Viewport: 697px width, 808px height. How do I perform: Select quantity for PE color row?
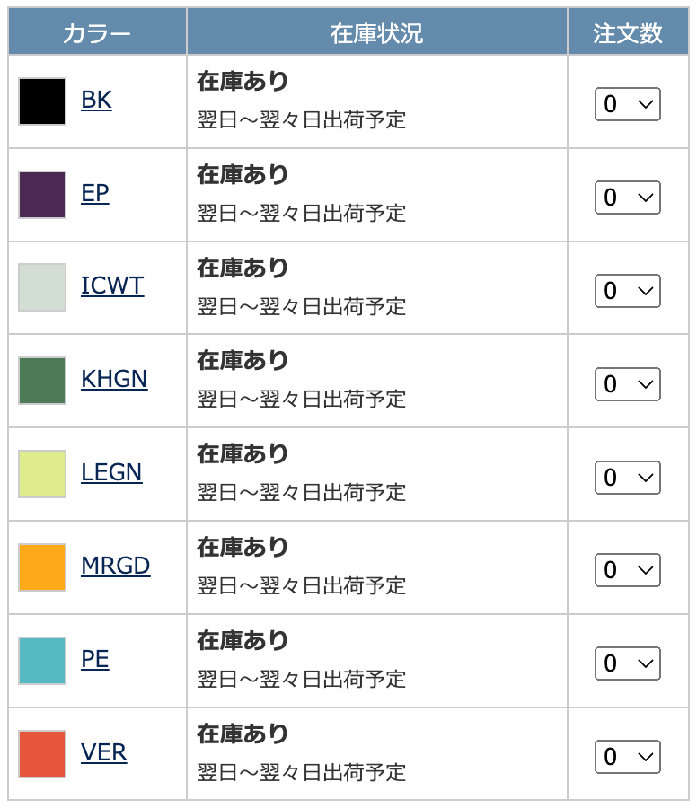pyautogui.click(x=628, y=663)
